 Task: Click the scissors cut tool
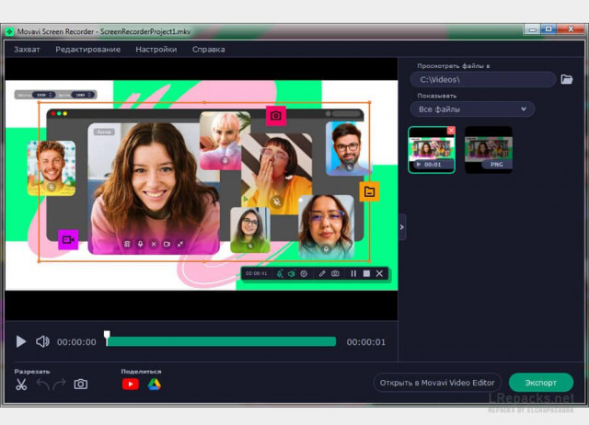[21, 385]
